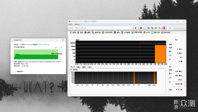The width and height of the screenshot is (198, 112).
Task: Open the 文件(F) menu
Action: 70,25
